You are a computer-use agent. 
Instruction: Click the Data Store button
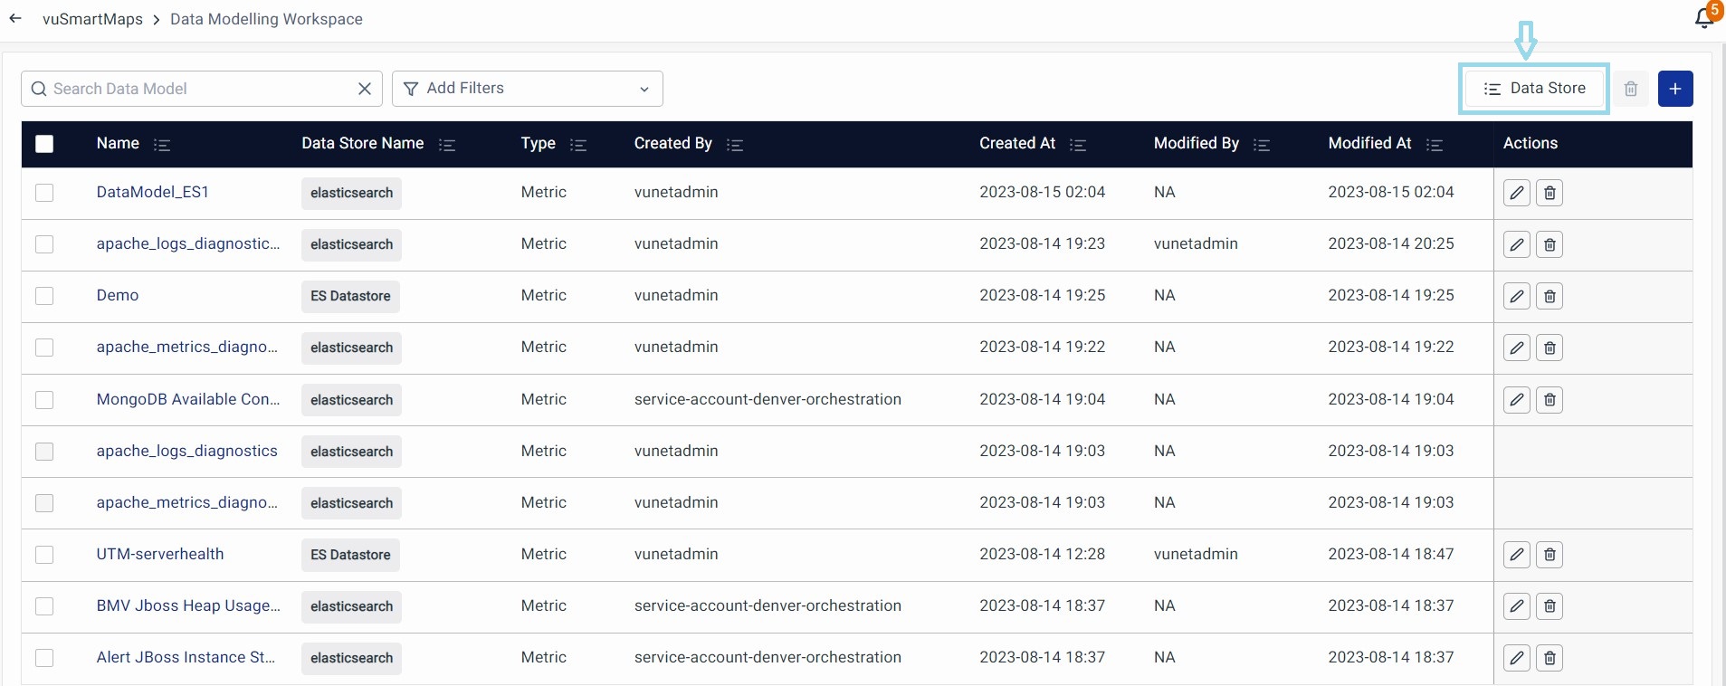click(x=1533, y=89)
